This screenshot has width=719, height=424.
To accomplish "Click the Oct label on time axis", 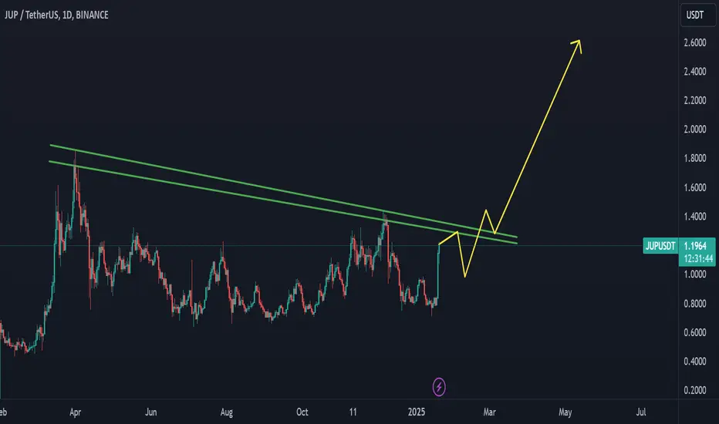I will (302, 412).
